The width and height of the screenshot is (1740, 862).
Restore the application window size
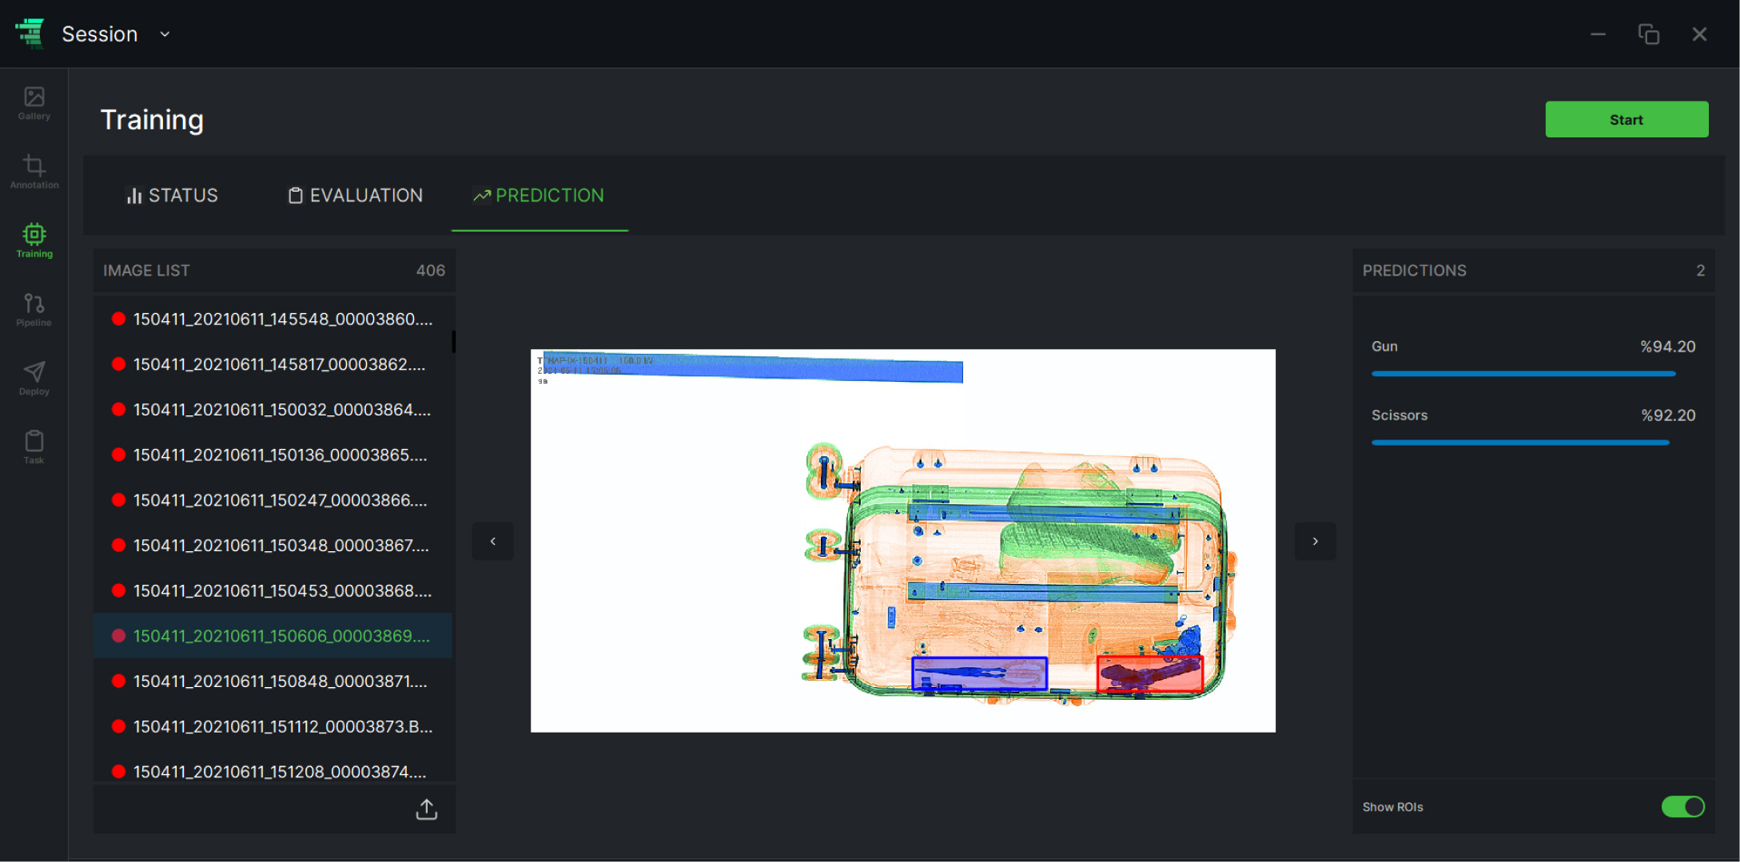point(1648,34)
